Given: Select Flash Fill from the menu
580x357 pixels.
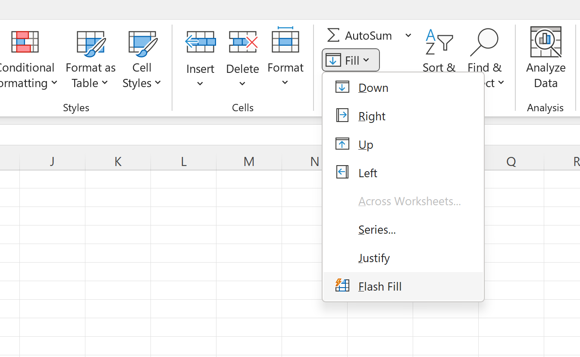Looking at the screenshot, I should click(x=379, y=286).
